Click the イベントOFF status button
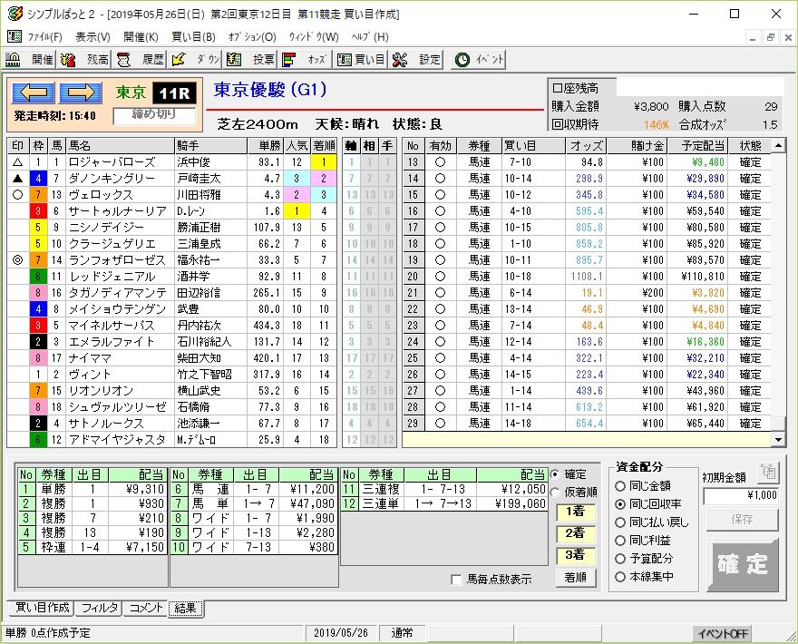 (x=724, y=633)
